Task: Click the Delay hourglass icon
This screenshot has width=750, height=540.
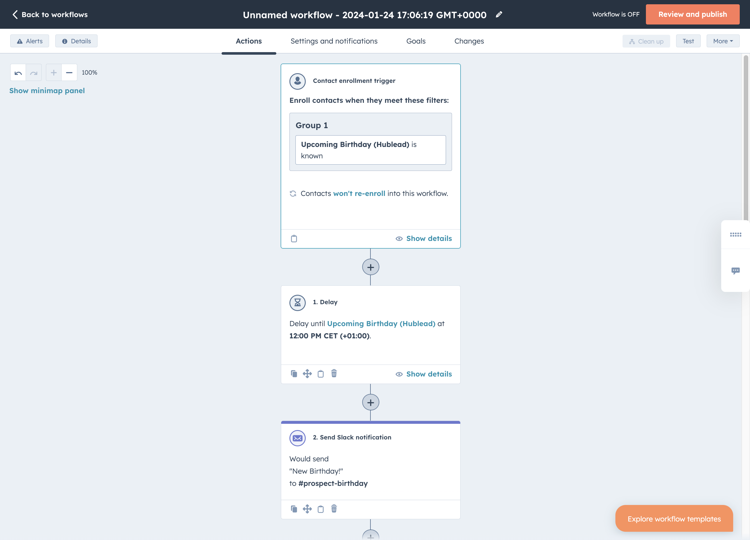Action: pyautogui.click(x=297, y=302)
